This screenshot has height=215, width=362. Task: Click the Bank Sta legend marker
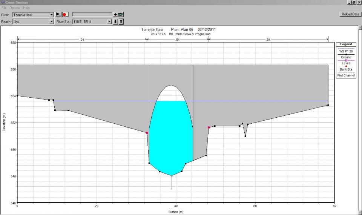[346, 66]
